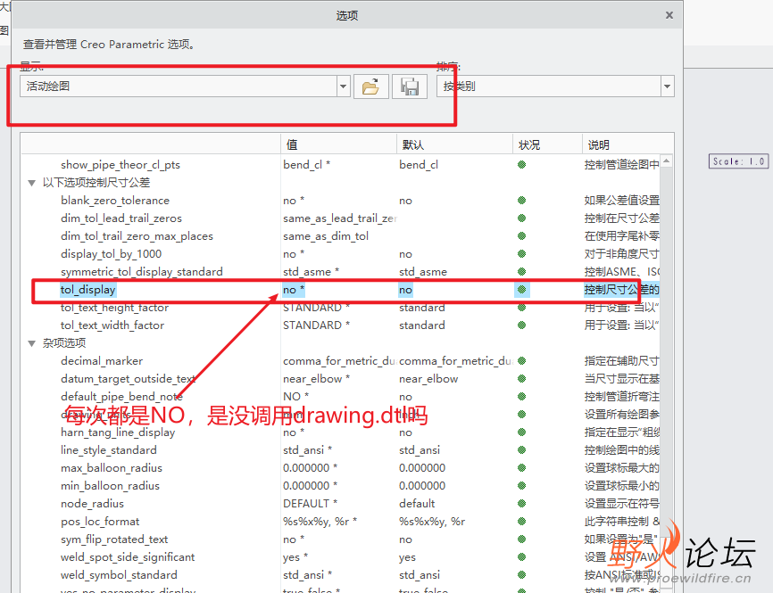Select the sym_flip_rotated_text option

point(114,539)
